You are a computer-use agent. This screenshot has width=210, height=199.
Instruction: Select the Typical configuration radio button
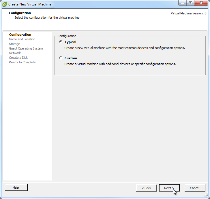point(61,42)
